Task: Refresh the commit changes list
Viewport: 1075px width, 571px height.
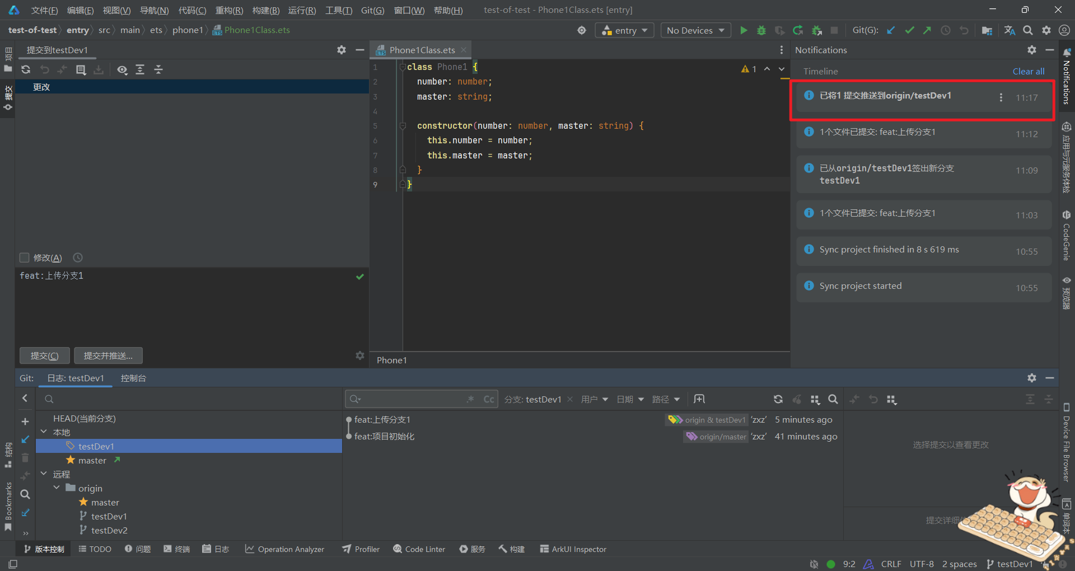Action: tap(26, 69)
